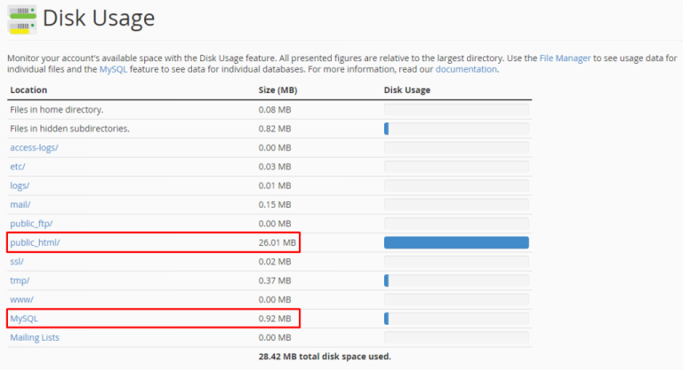
Task: Open the logs/ directory link
Action: [20, 185]
